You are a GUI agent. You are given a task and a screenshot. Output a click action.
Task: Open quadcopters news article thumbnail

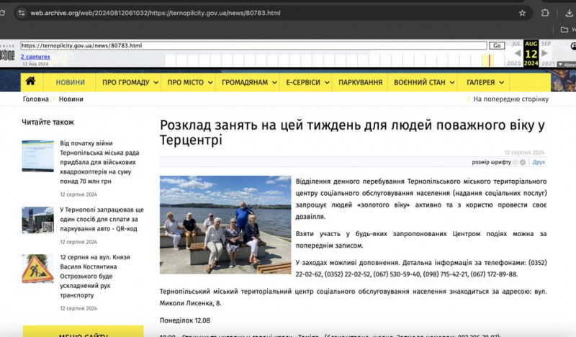(38, 156)
